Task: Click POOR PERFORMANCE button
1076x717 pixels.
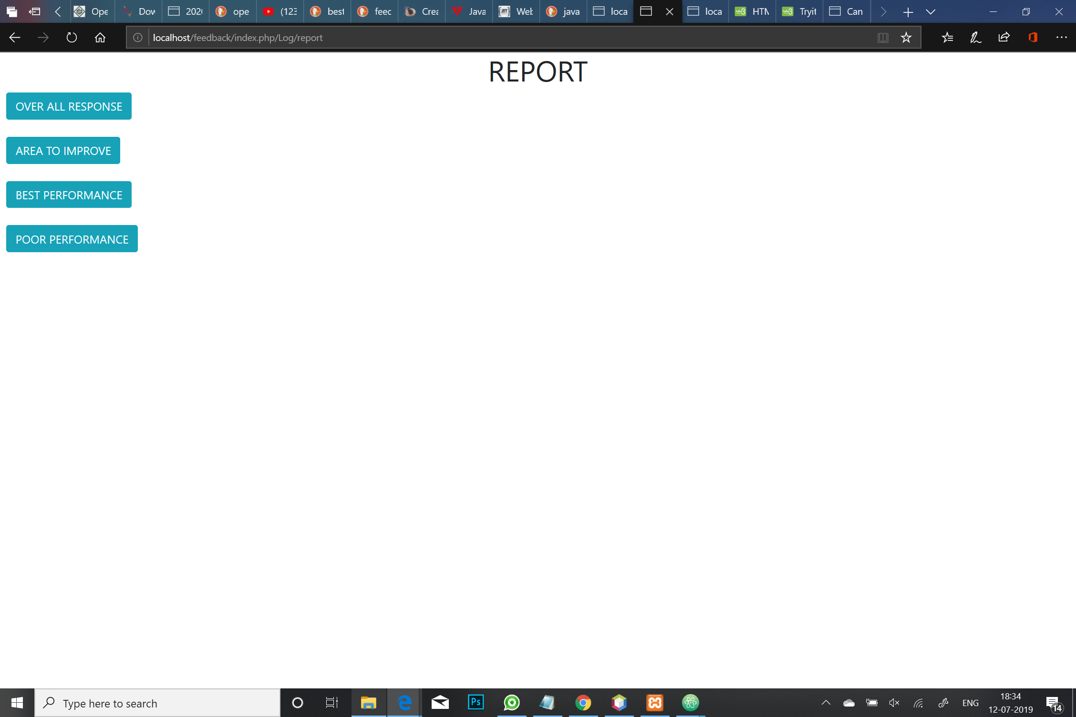Action: point(72,239)
